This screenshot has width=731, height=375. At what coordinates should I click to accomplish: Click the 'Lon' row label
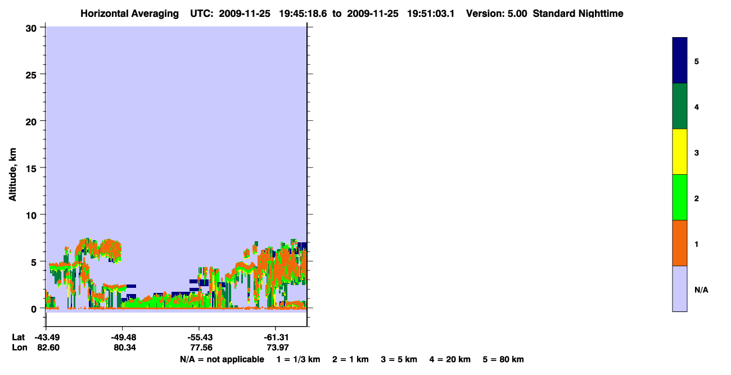(19, 348)
